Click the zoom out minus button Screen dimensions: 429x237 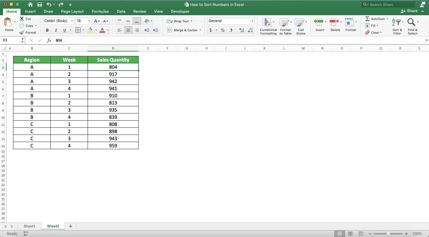[370, 234]
